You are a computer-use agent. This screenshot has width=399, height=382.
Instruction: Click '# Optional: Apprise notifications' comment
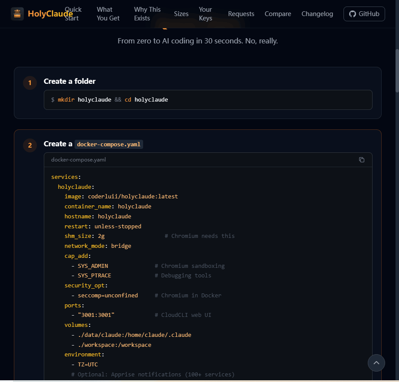tap(153, 374)
